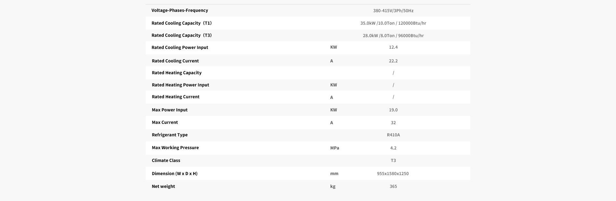
Task: Select Rated Cooling Capacity (T1) row label
Action: click(x=182, y=23)
